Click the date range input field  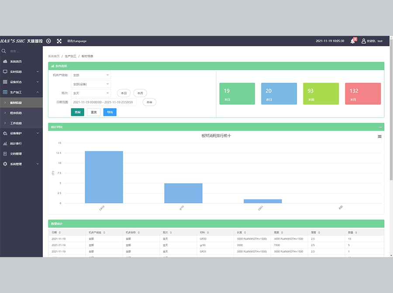pos(103,102)
